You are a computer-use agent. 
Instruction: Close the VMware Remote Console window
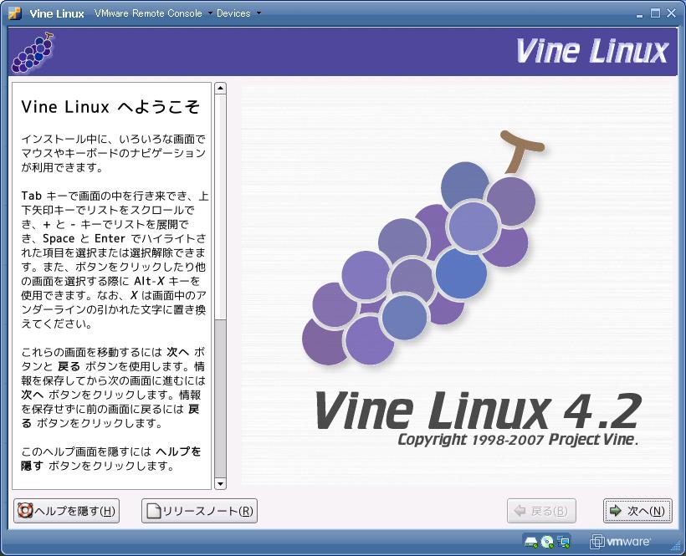(672, 13)
